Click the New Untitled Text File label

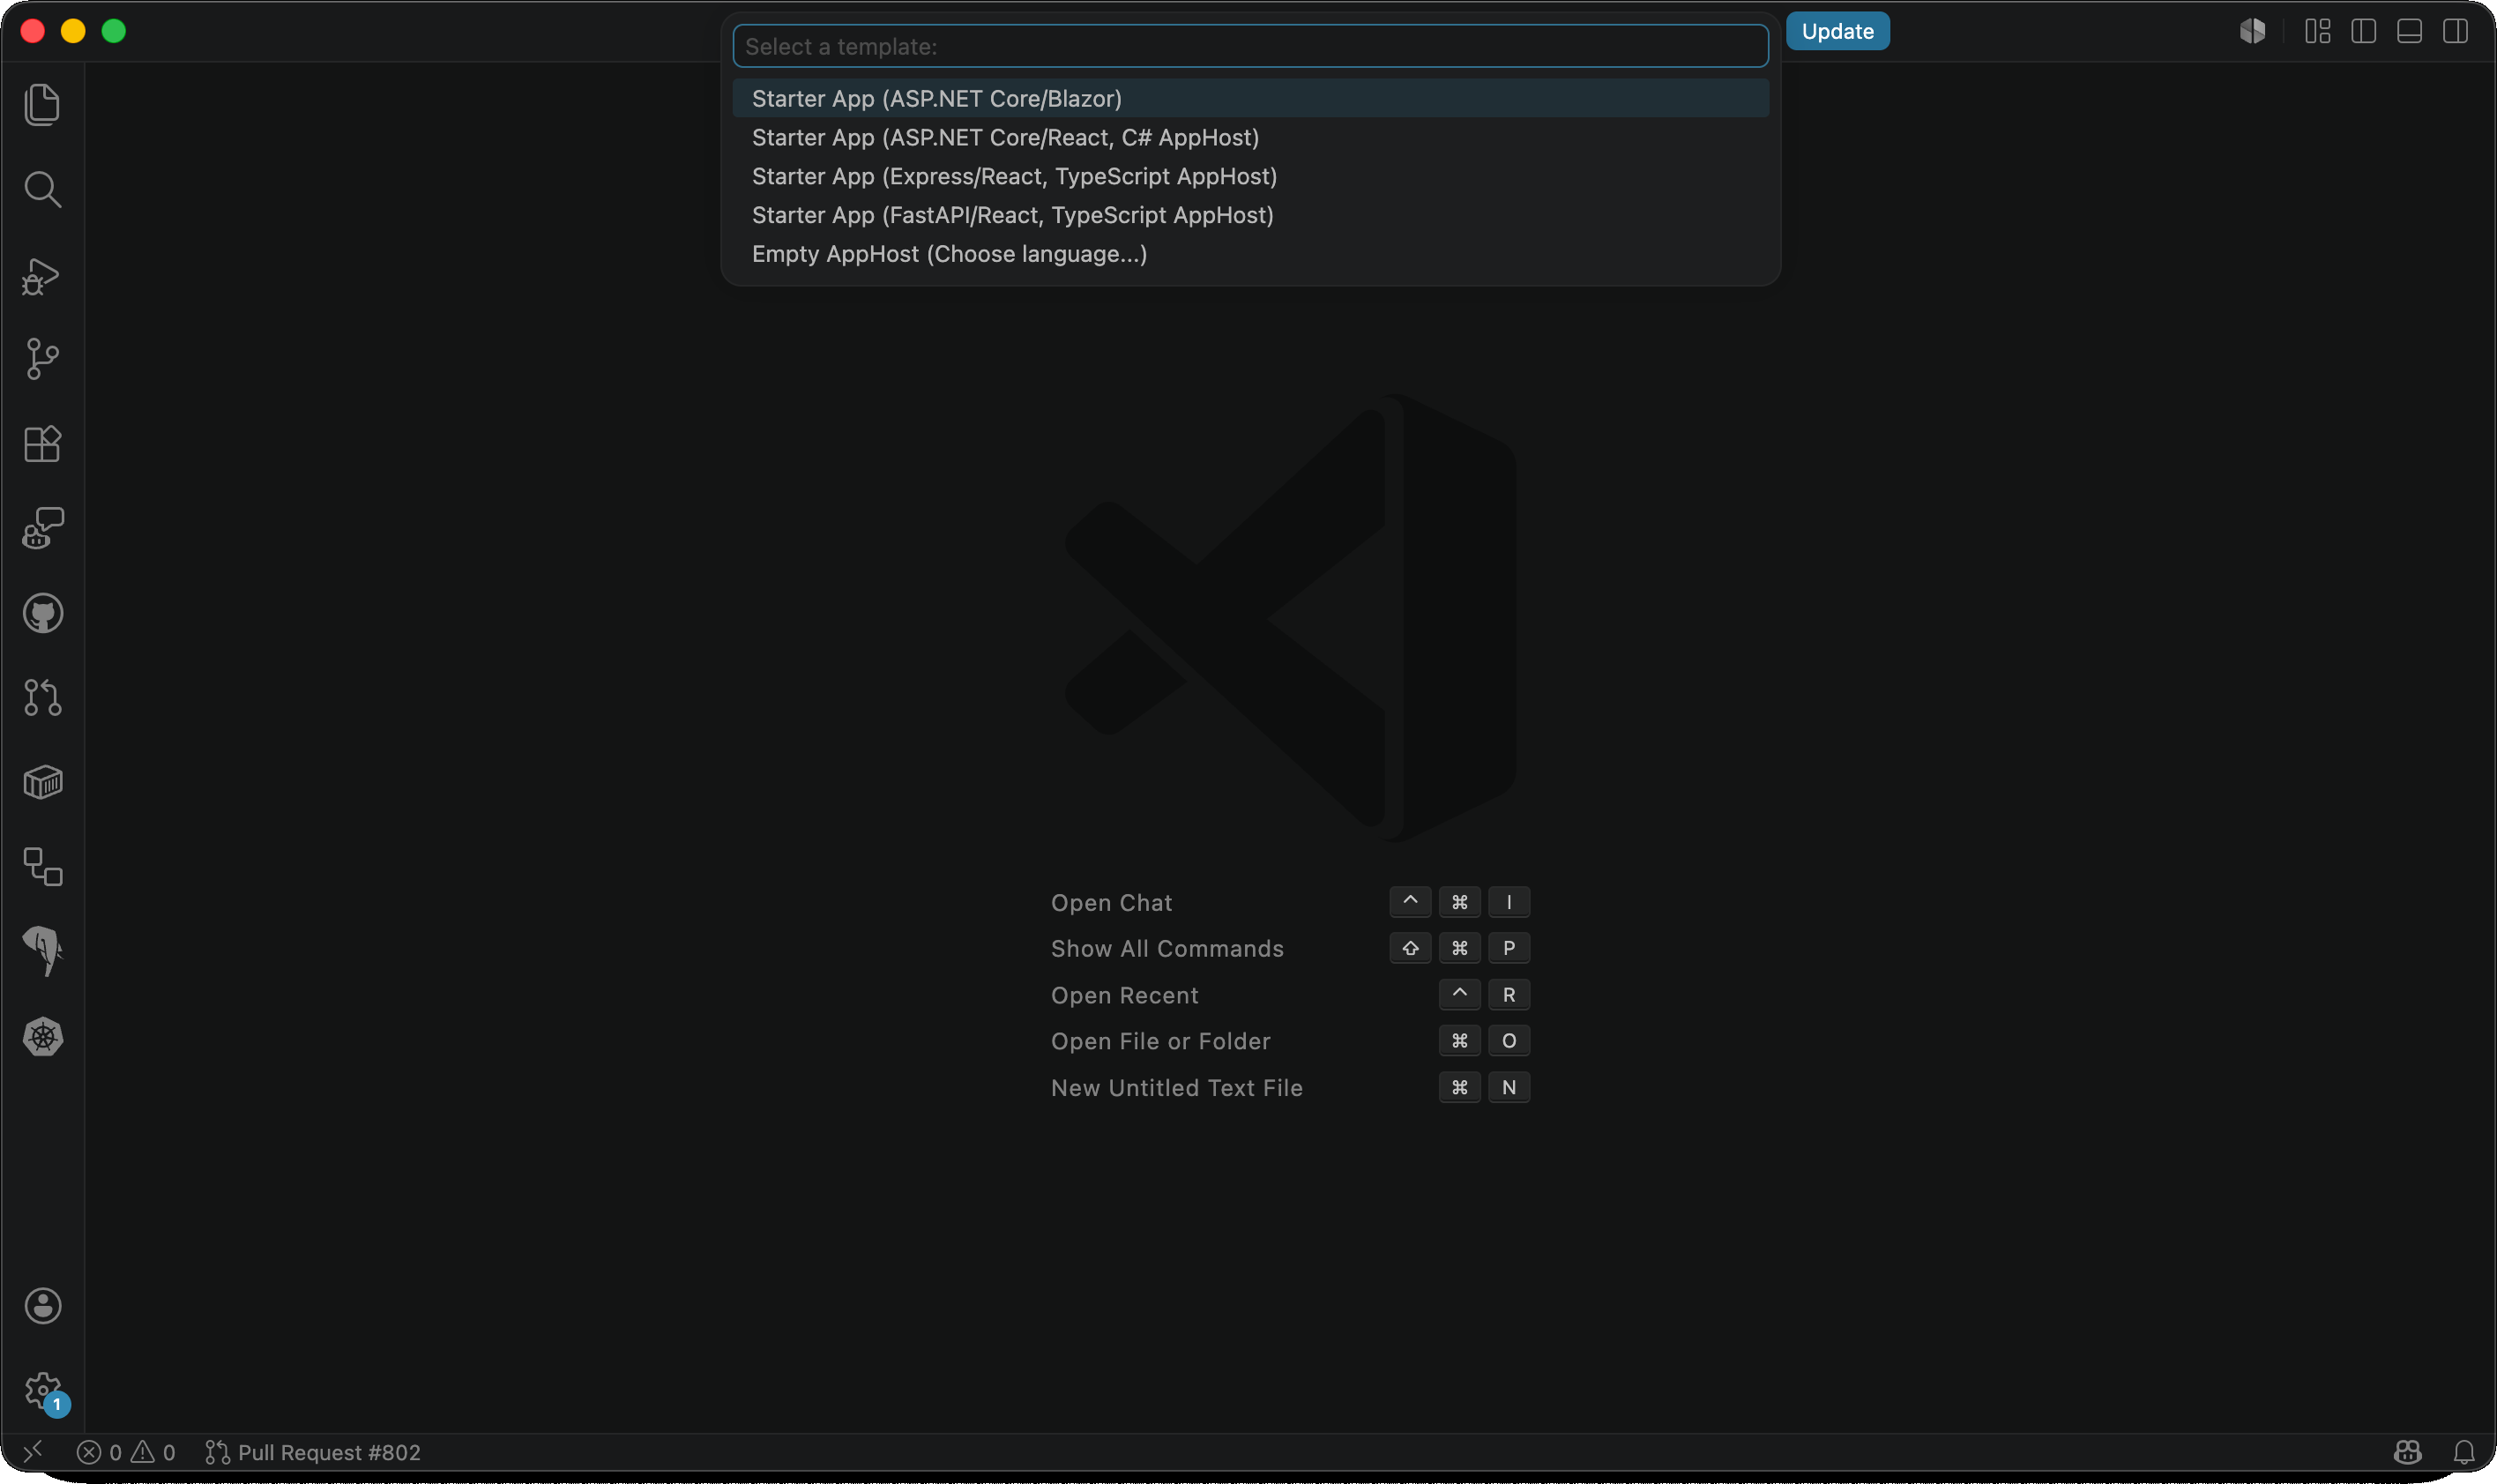[1176, 1087]
